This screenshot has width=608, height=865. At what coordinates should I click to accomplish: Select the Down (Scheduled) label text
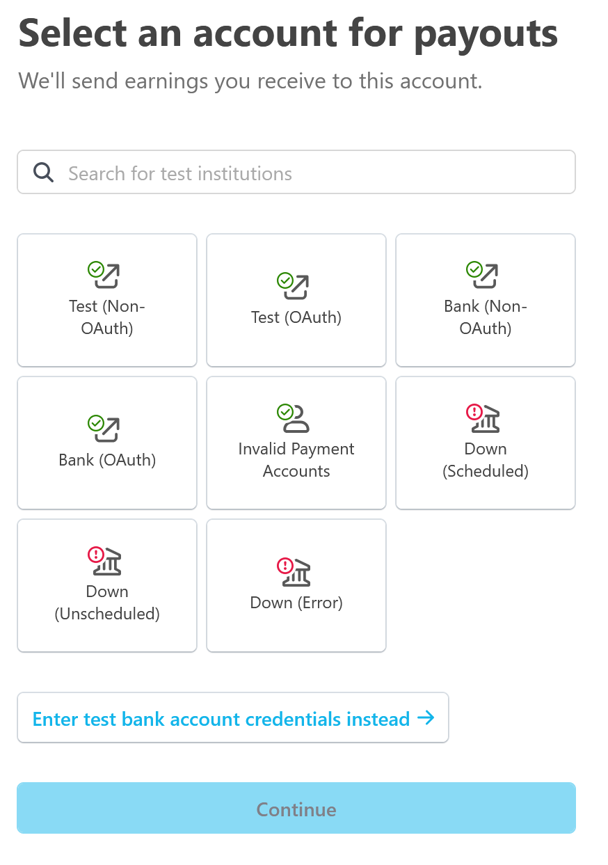(486, 460)
